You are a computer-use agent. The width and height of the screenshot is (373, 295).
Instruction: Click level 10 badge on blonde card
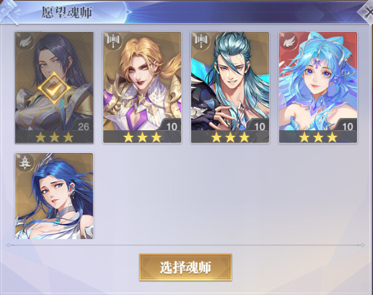pyautogui.click(x=171, y=127)
